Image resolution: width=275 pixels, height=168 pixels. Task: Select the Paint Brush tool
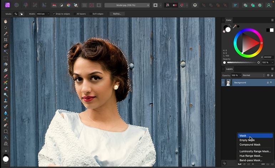6,76
